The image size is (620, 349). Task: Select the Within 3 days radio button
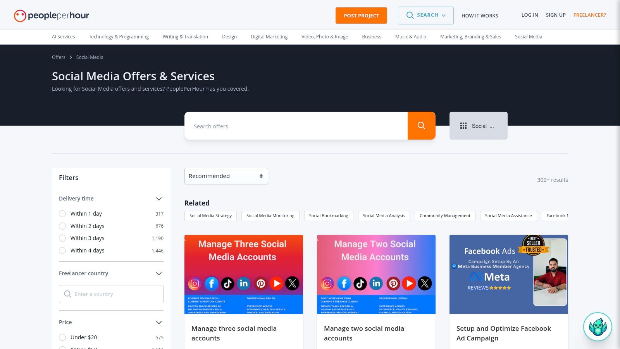coord(62,238)
